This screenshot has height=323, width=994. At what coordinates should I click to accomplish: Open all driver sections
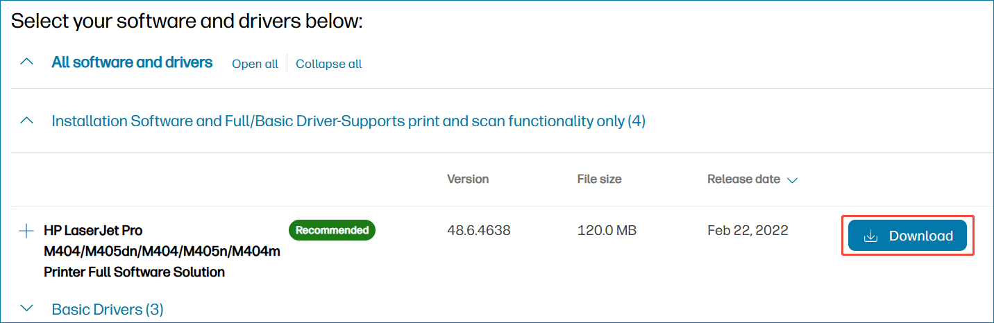tap(255, 64)
